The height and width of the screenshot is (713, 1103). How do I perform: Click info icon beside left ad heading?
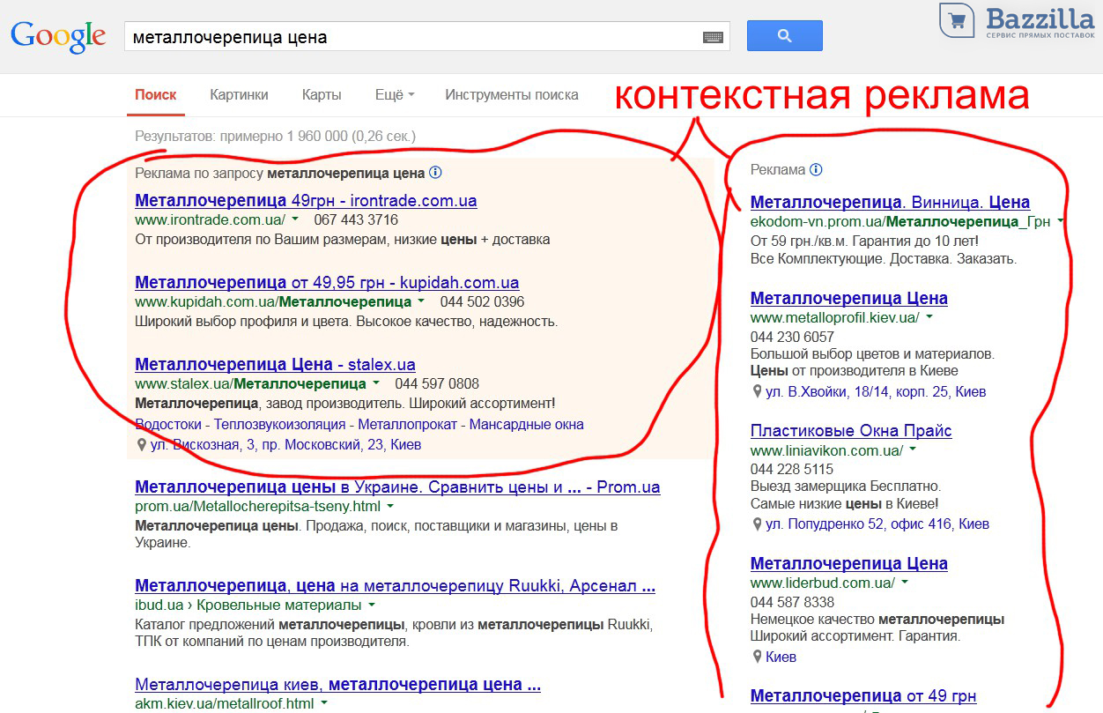[435, 173]
